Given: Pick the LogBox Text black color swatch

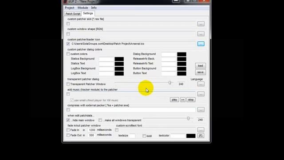Looking at the screenshot, I should point(119,73).
